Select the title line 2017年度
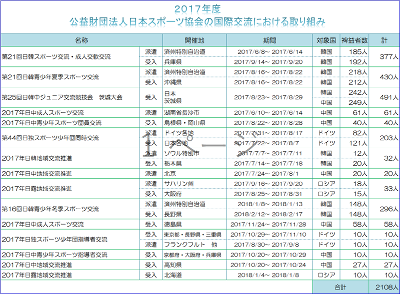The width and height of the screenshot is (400, 294). pyautogui.click(x=197, y=9)
